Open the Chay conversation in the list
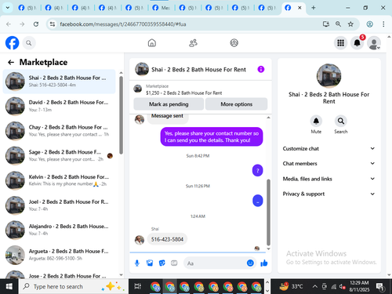The width and height of the screenshot is (392, 294). pyautogui.click(x=59, y=131)
